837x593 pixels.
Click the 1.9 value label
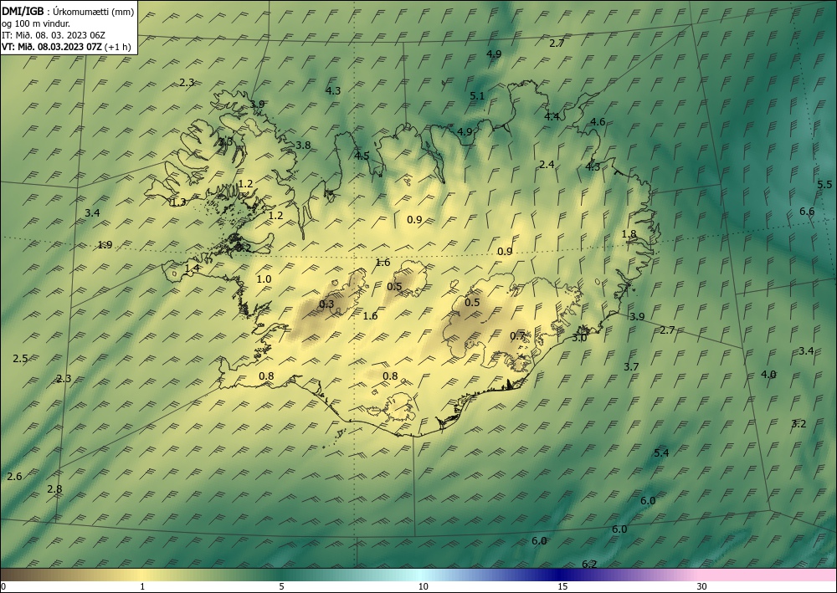pos(105,245)
